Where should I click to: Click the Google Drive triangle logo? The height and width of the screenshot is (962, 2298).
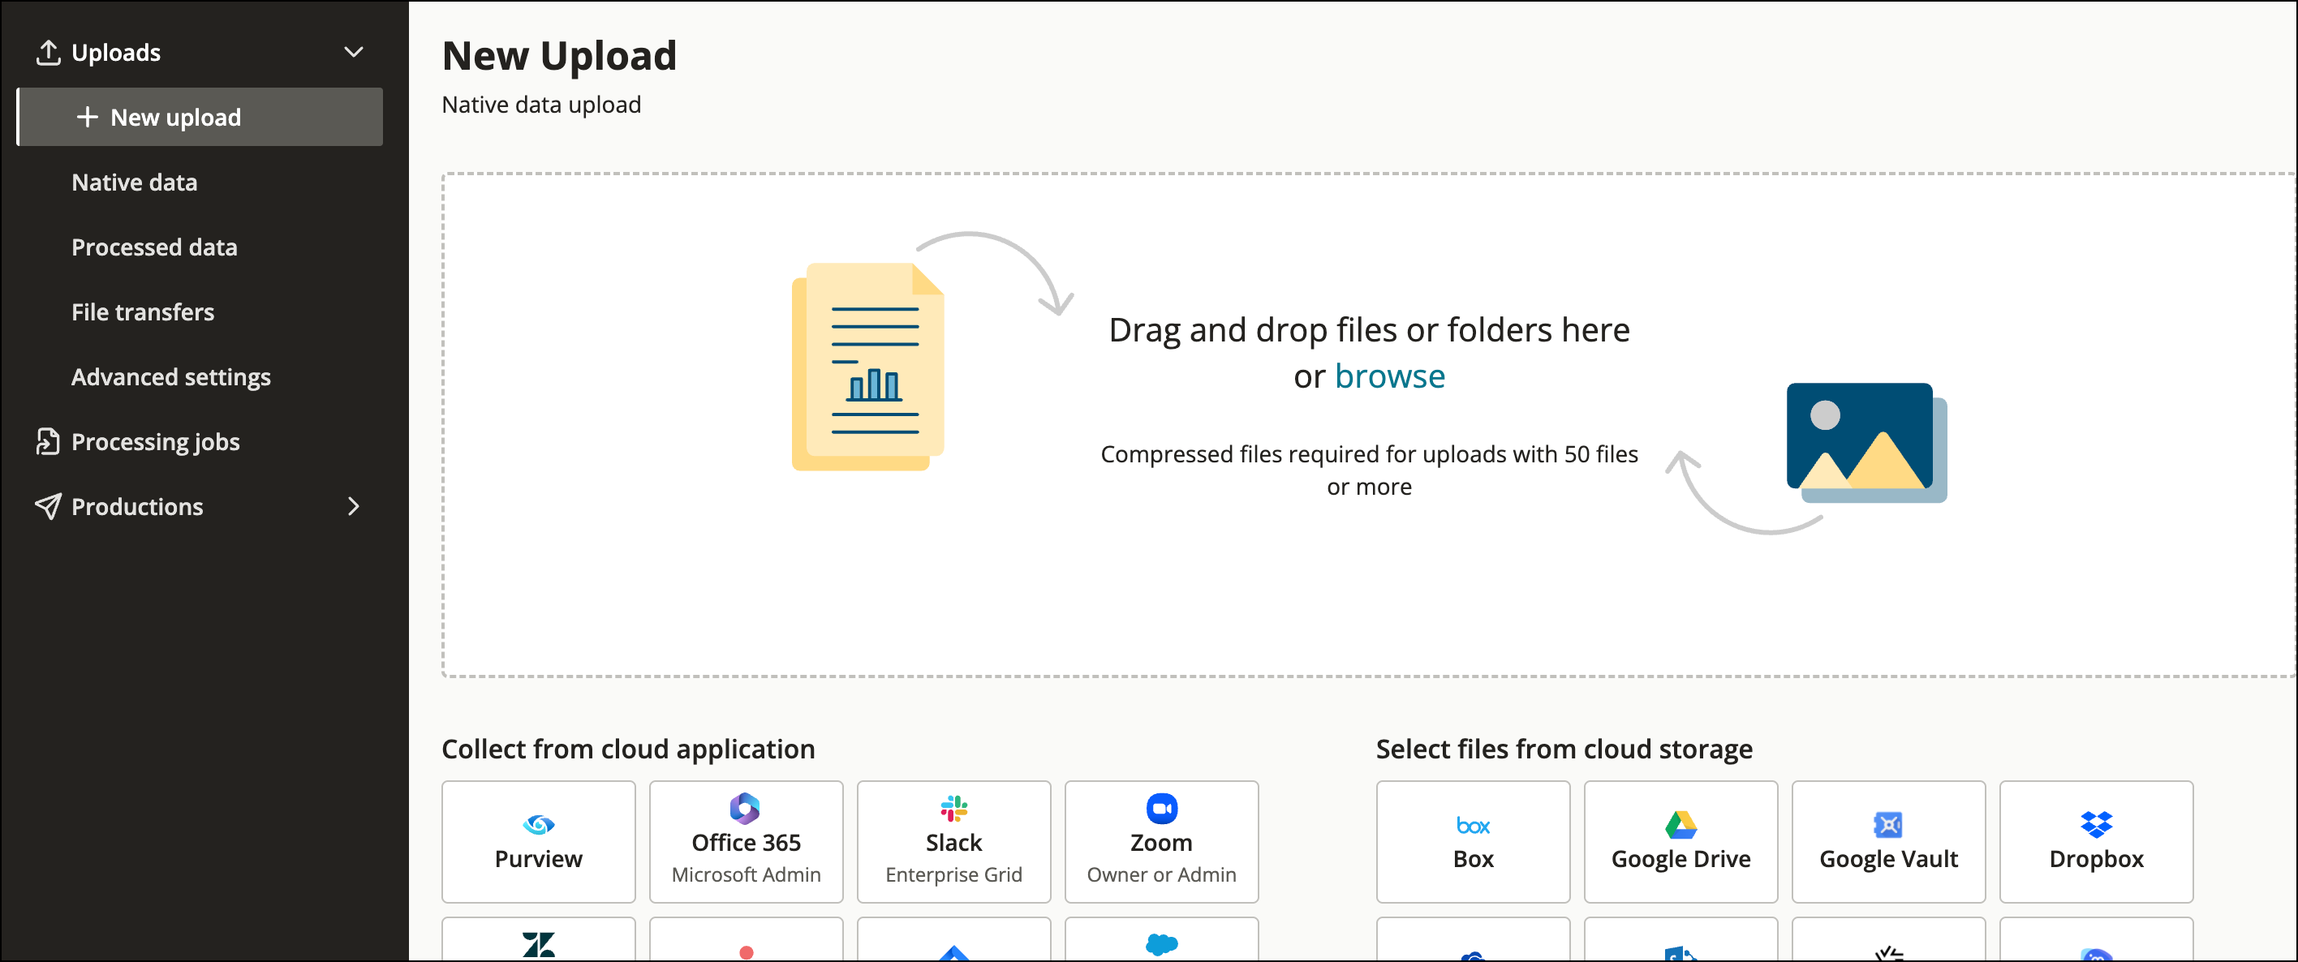tap(1680, 825)
